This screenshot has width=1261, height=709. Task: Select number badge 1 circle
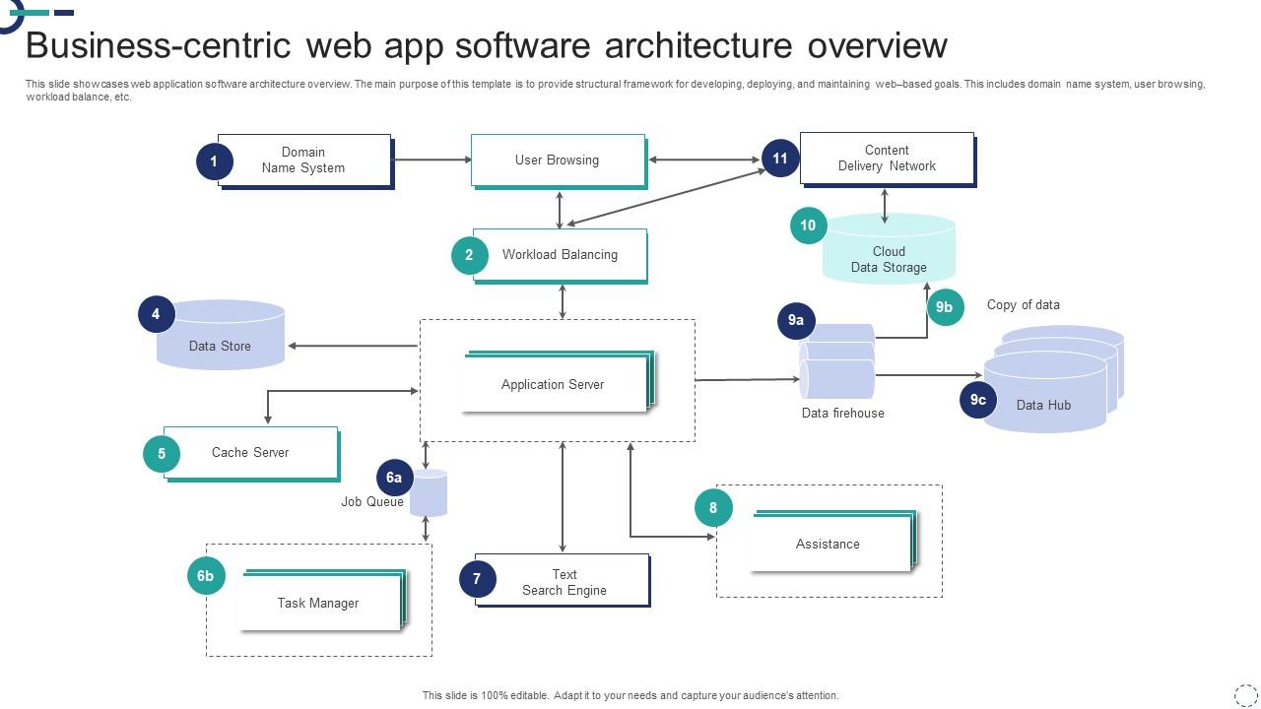[214, 161]
